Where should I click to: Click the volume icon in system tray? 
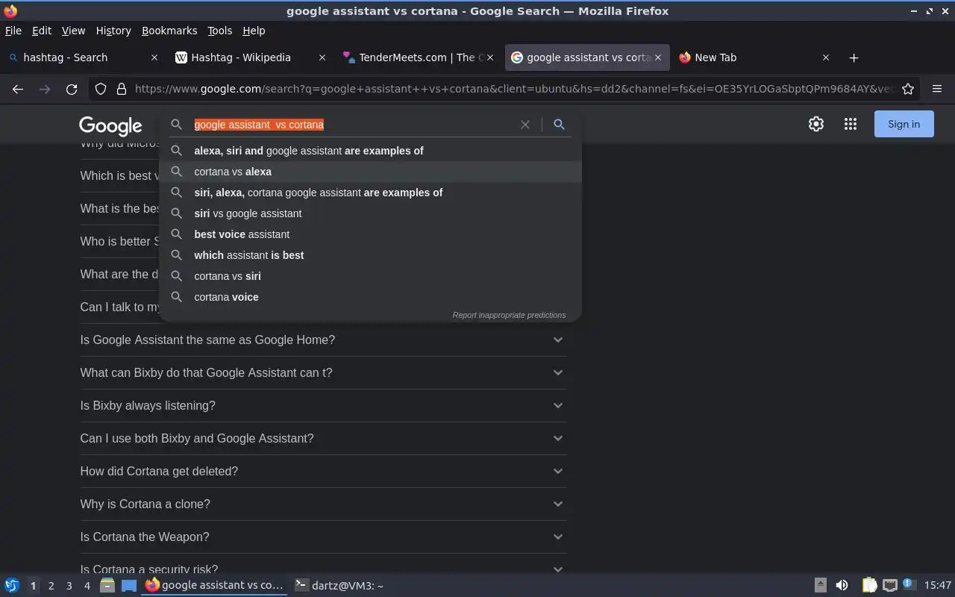(x=842, y=586)
